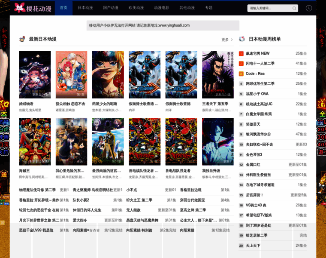Open the 其他动漫 menu
326x258 pixels.
(x=187, y=8)
